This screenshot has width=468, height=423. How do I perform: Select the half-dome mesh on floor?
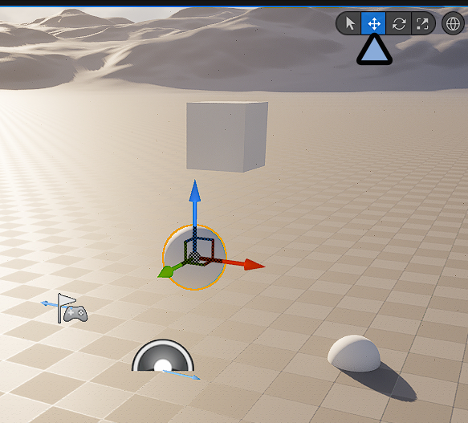click(x=354, y=353)
